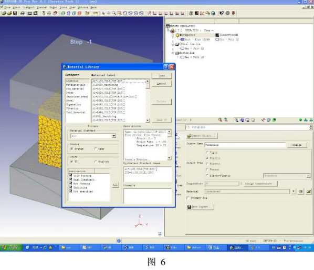This screenshot has height=270, width=314.
Task: Click the Assign temperature button
Action: point(260,184)
